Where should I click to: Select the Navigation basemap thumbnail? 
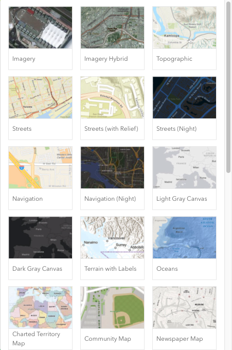40,168
